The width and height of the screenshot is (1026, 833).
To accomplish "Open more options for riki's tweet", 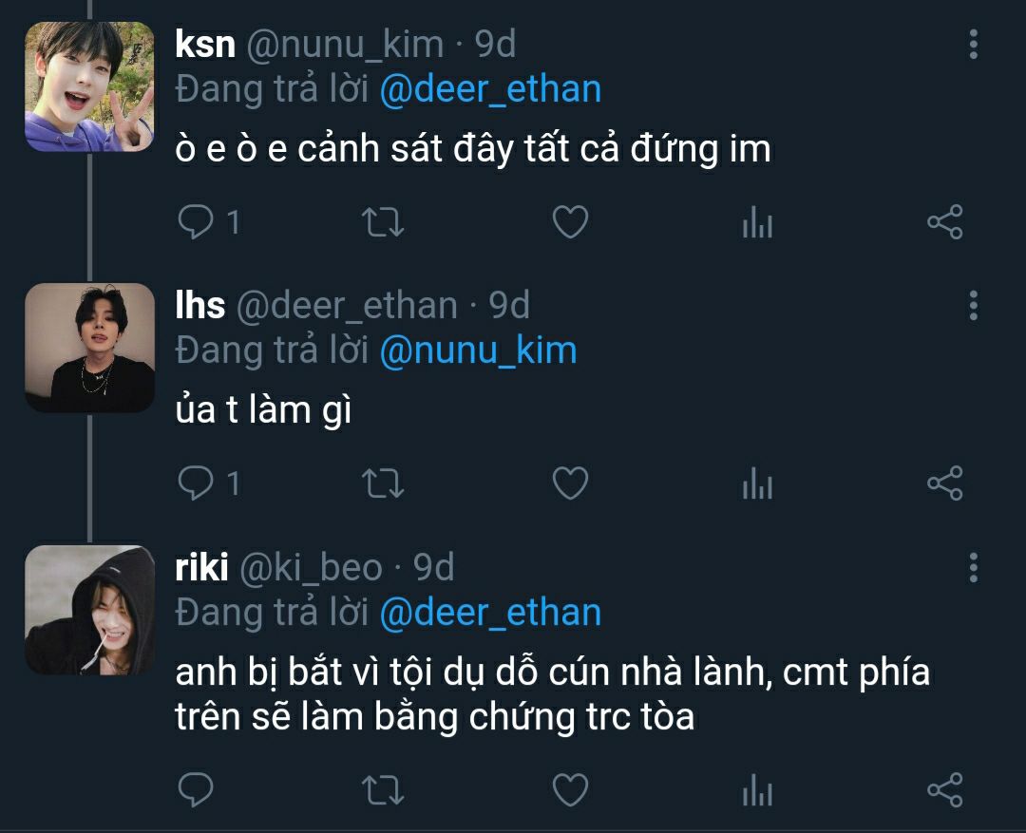I will pos(973,567).
